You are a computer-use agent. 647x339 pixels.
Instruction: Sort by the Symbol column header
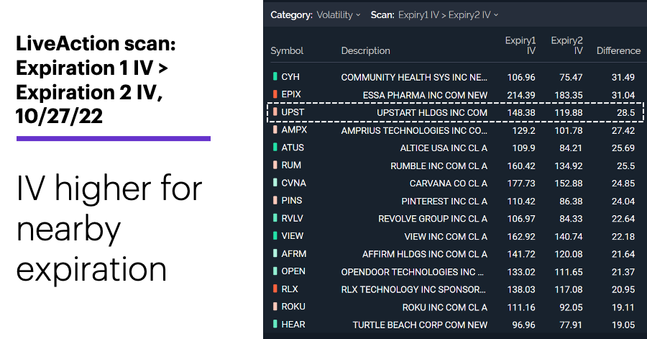pyautogui.click(x=287, y=51)
